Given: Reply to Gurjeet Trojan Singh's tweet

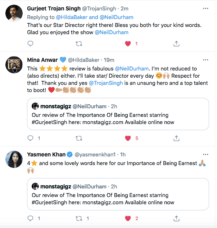Looking at the screenshot, I should tap(31, 44).
